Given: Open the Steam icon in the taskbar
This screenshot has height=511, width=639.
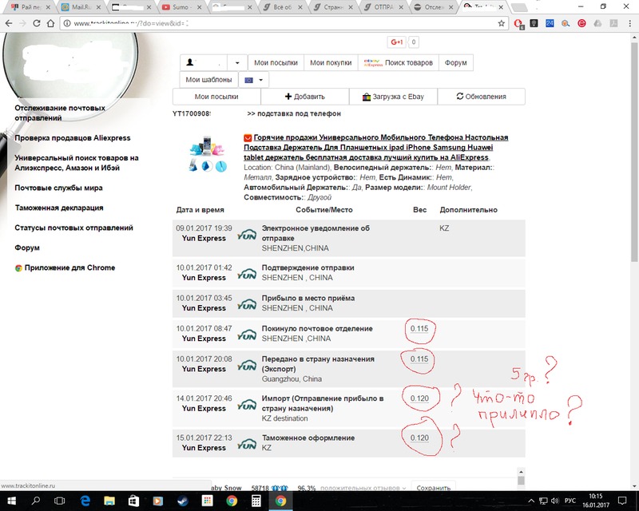Looking at the screenshot, I should click(x=181, y=501).
